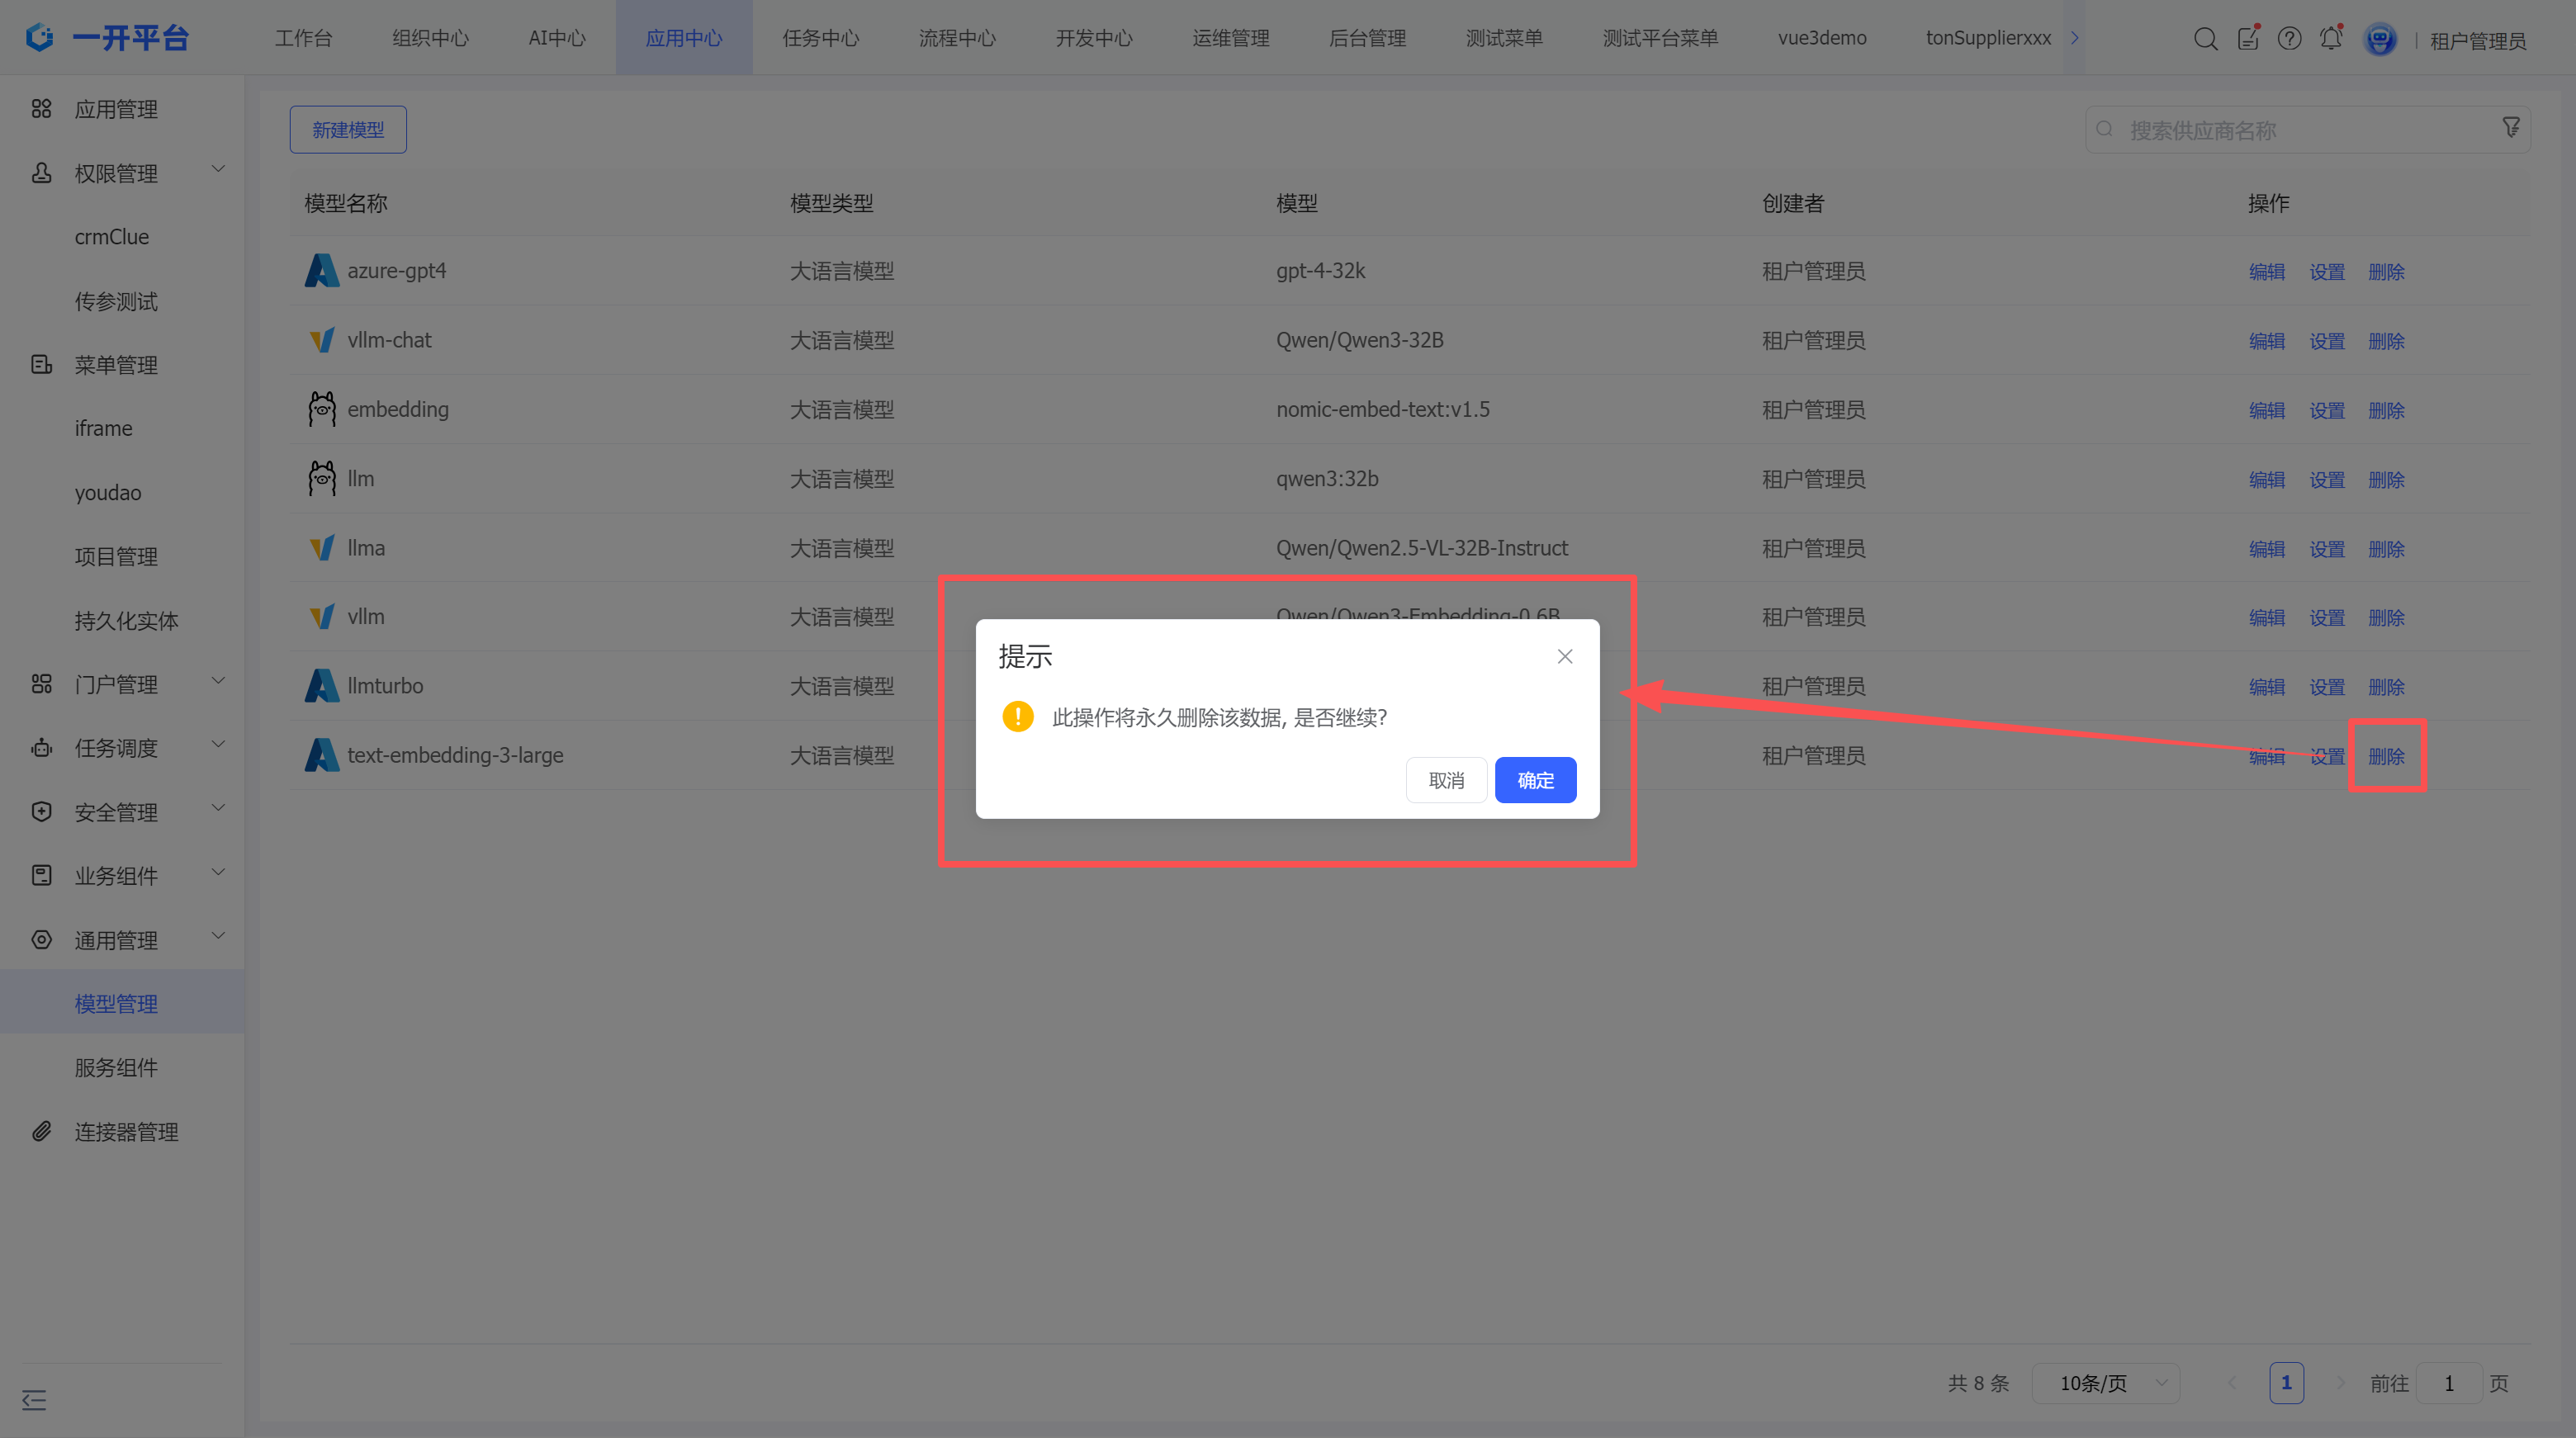This screenshot has height=1438, width=2576.
Task: Switch to the AI中心 top tab
Action: pyautogui.click(x=557, y=38)
